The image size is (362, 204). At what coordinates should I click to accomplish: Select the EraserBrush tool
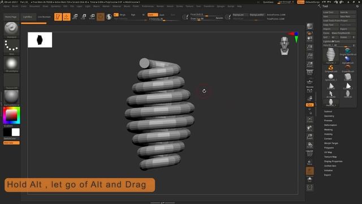click(348, 68)
